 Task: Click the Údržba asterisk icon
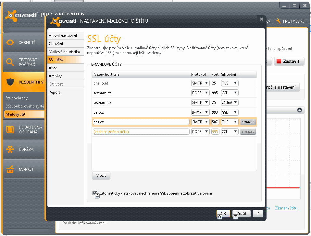[10, 150]
